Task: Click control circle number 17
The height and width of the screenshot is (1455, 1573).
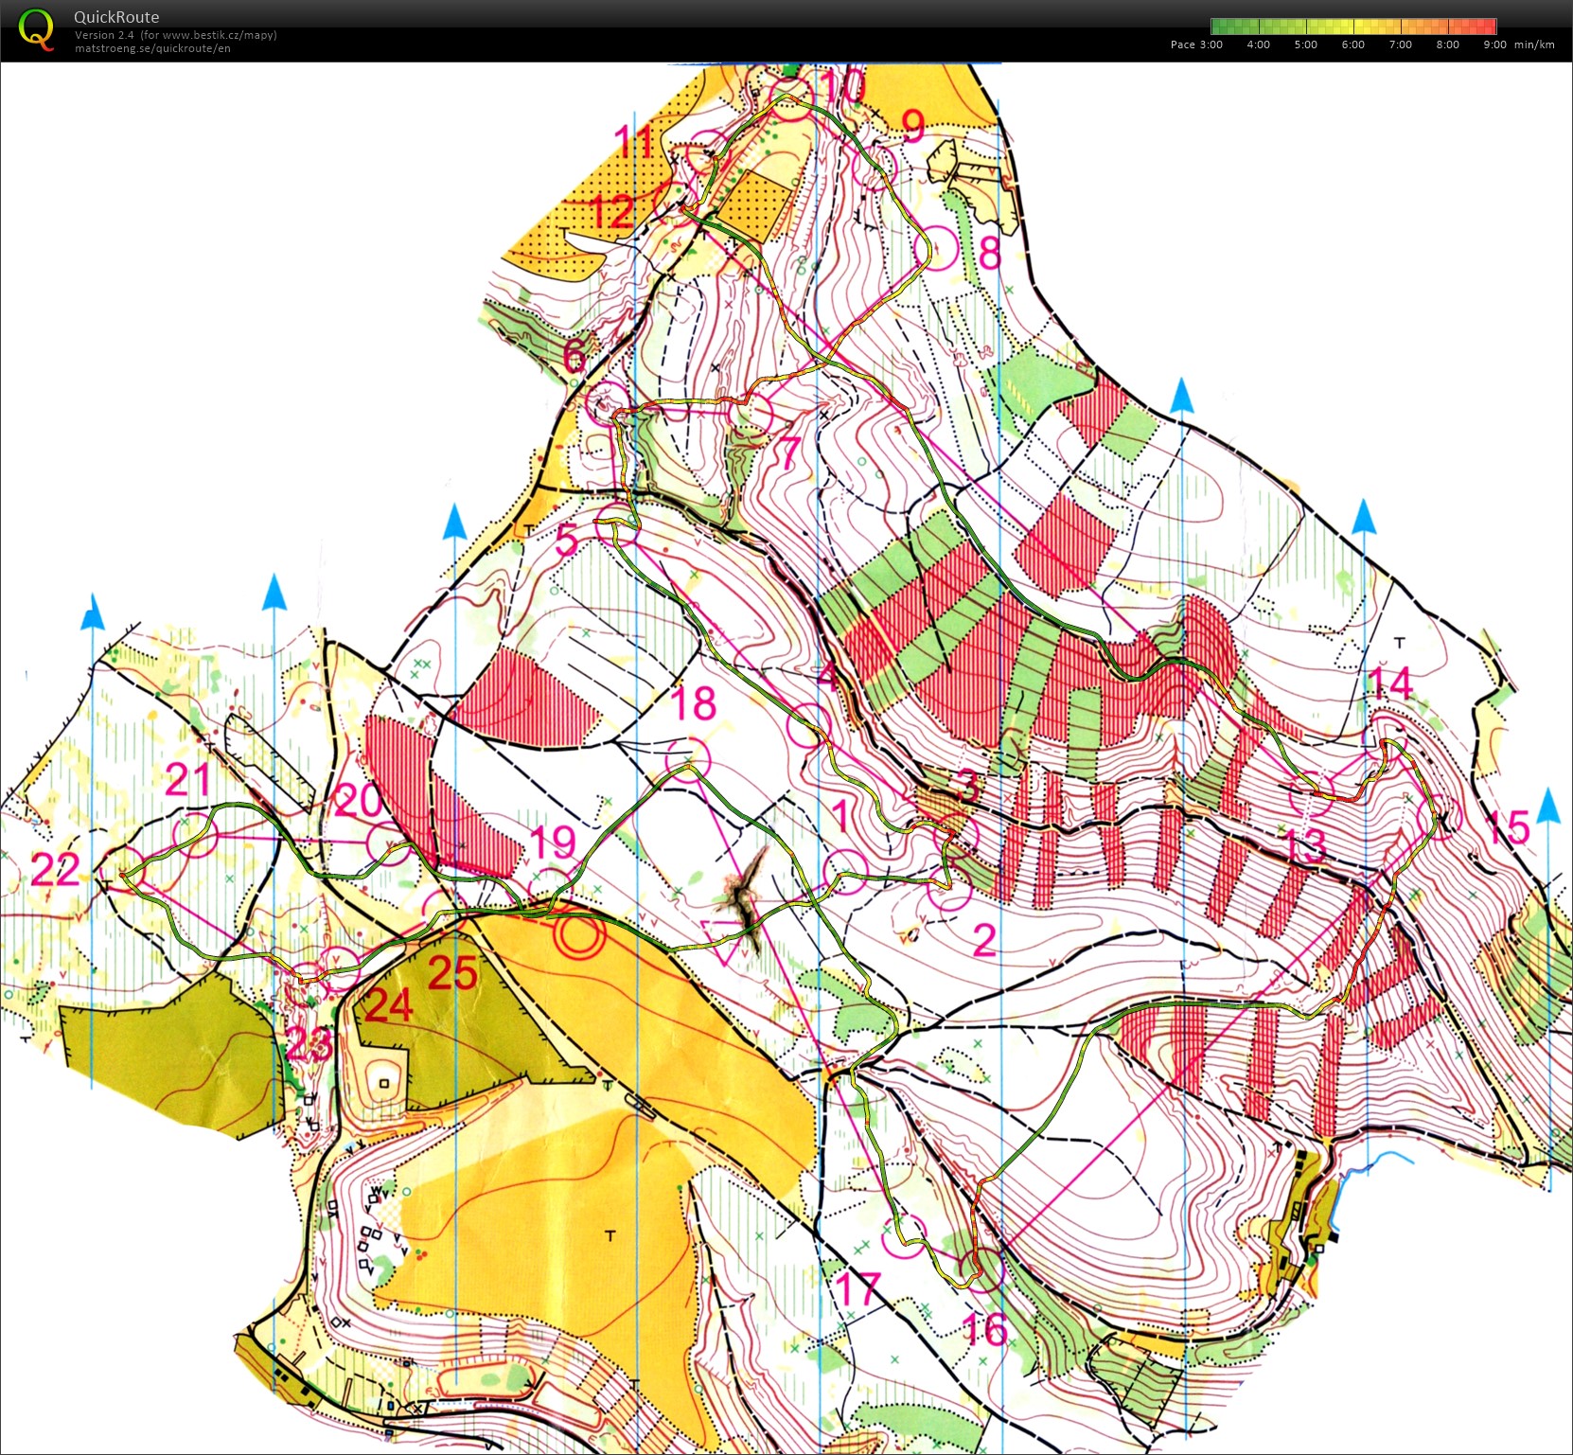Action: [x=904, y=1235]
